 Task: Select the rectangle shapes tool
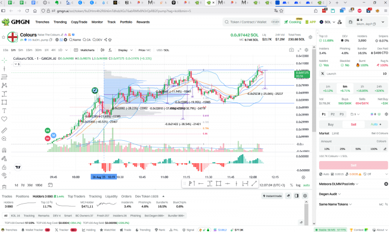(4, 102)
